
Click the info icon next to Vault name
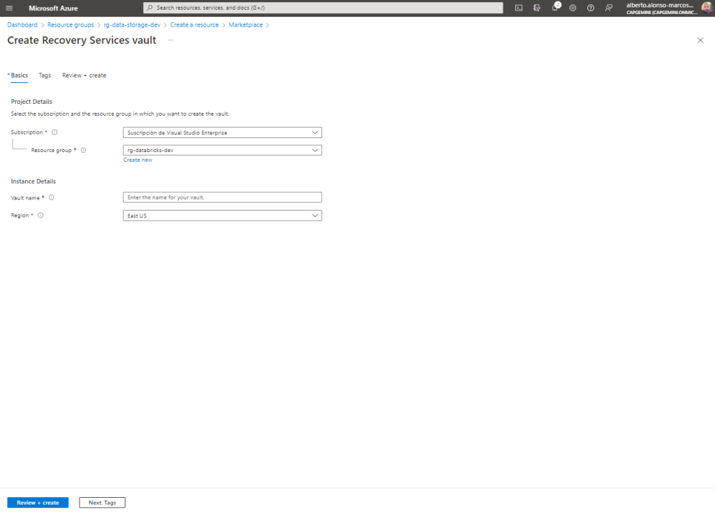point(52,197)
